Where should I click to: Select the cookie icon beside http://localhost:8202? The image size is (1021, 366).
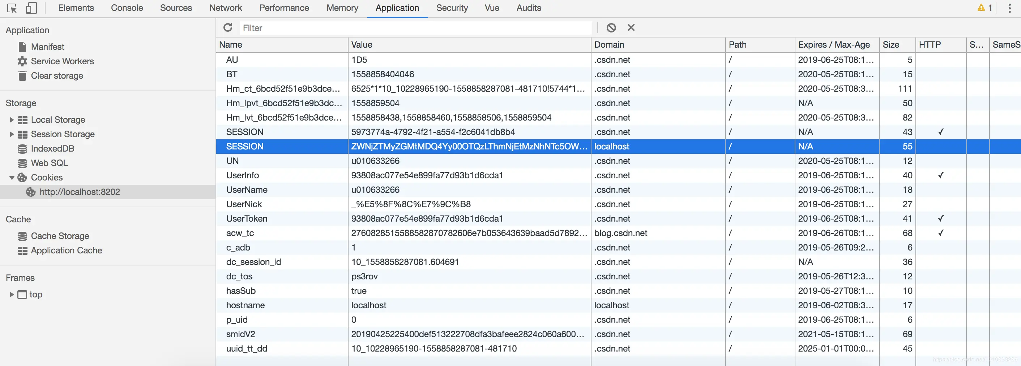coord(31,192)
